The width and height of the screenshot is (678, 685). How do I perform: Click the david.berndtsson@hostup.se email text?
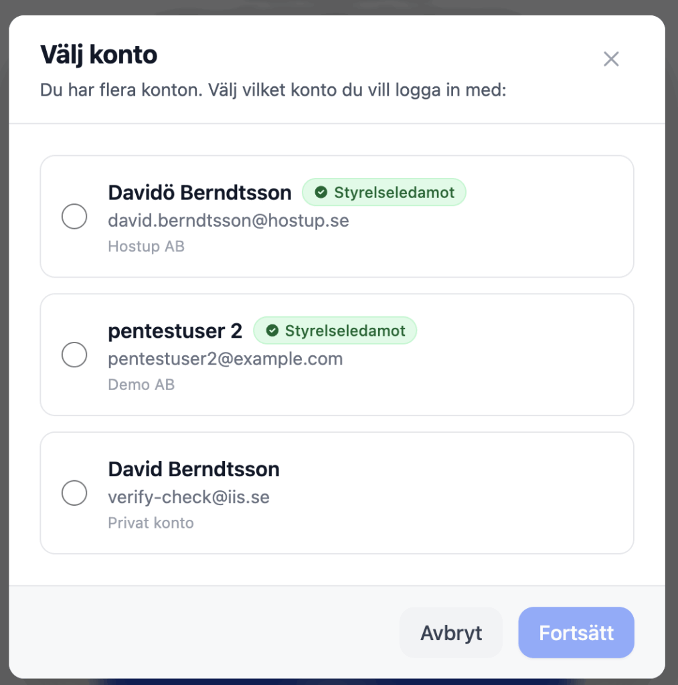[228, 220]
